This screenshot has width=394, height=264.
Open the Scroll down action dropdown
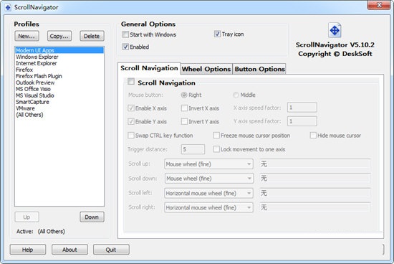click(x=208, y=179)
